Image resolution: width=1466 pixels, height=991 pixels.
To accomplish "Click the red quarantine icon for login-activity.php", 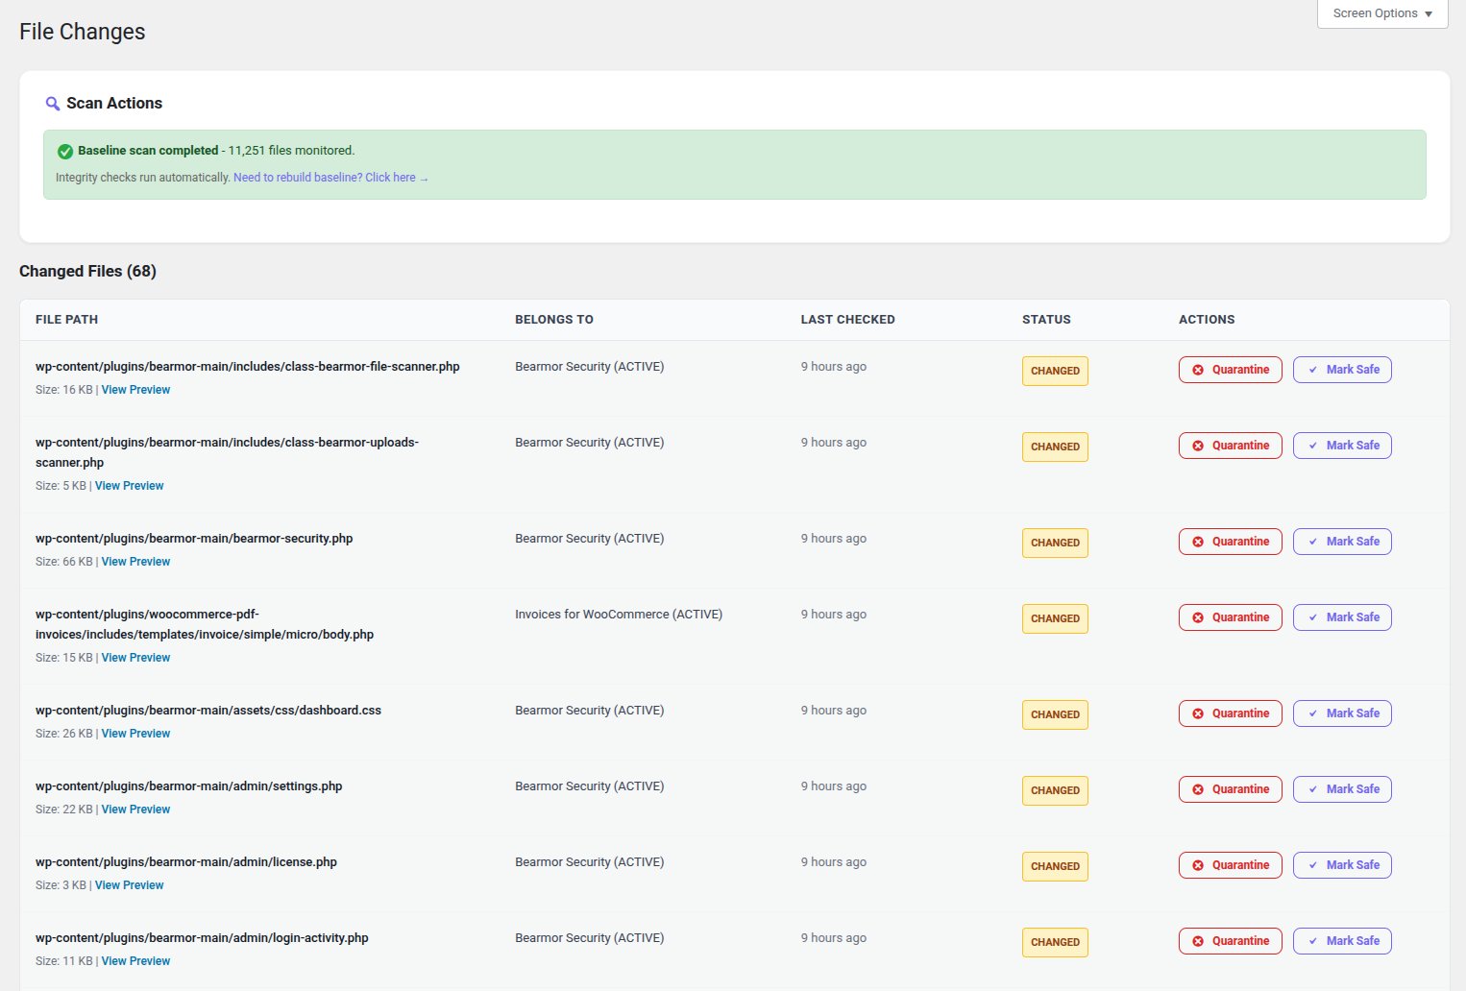I will click(1198, 941).
